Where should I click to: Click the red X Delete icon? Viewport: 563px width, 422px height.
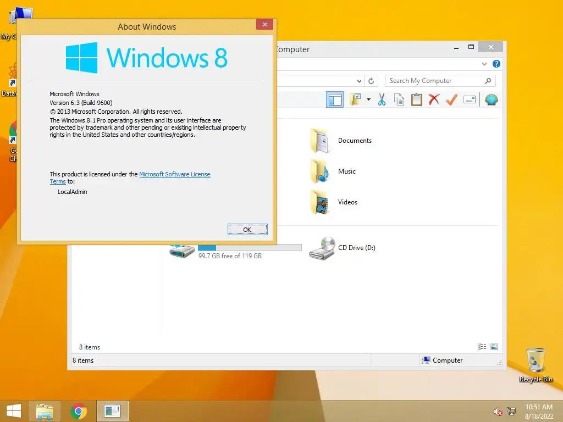[x=434, y=99]
